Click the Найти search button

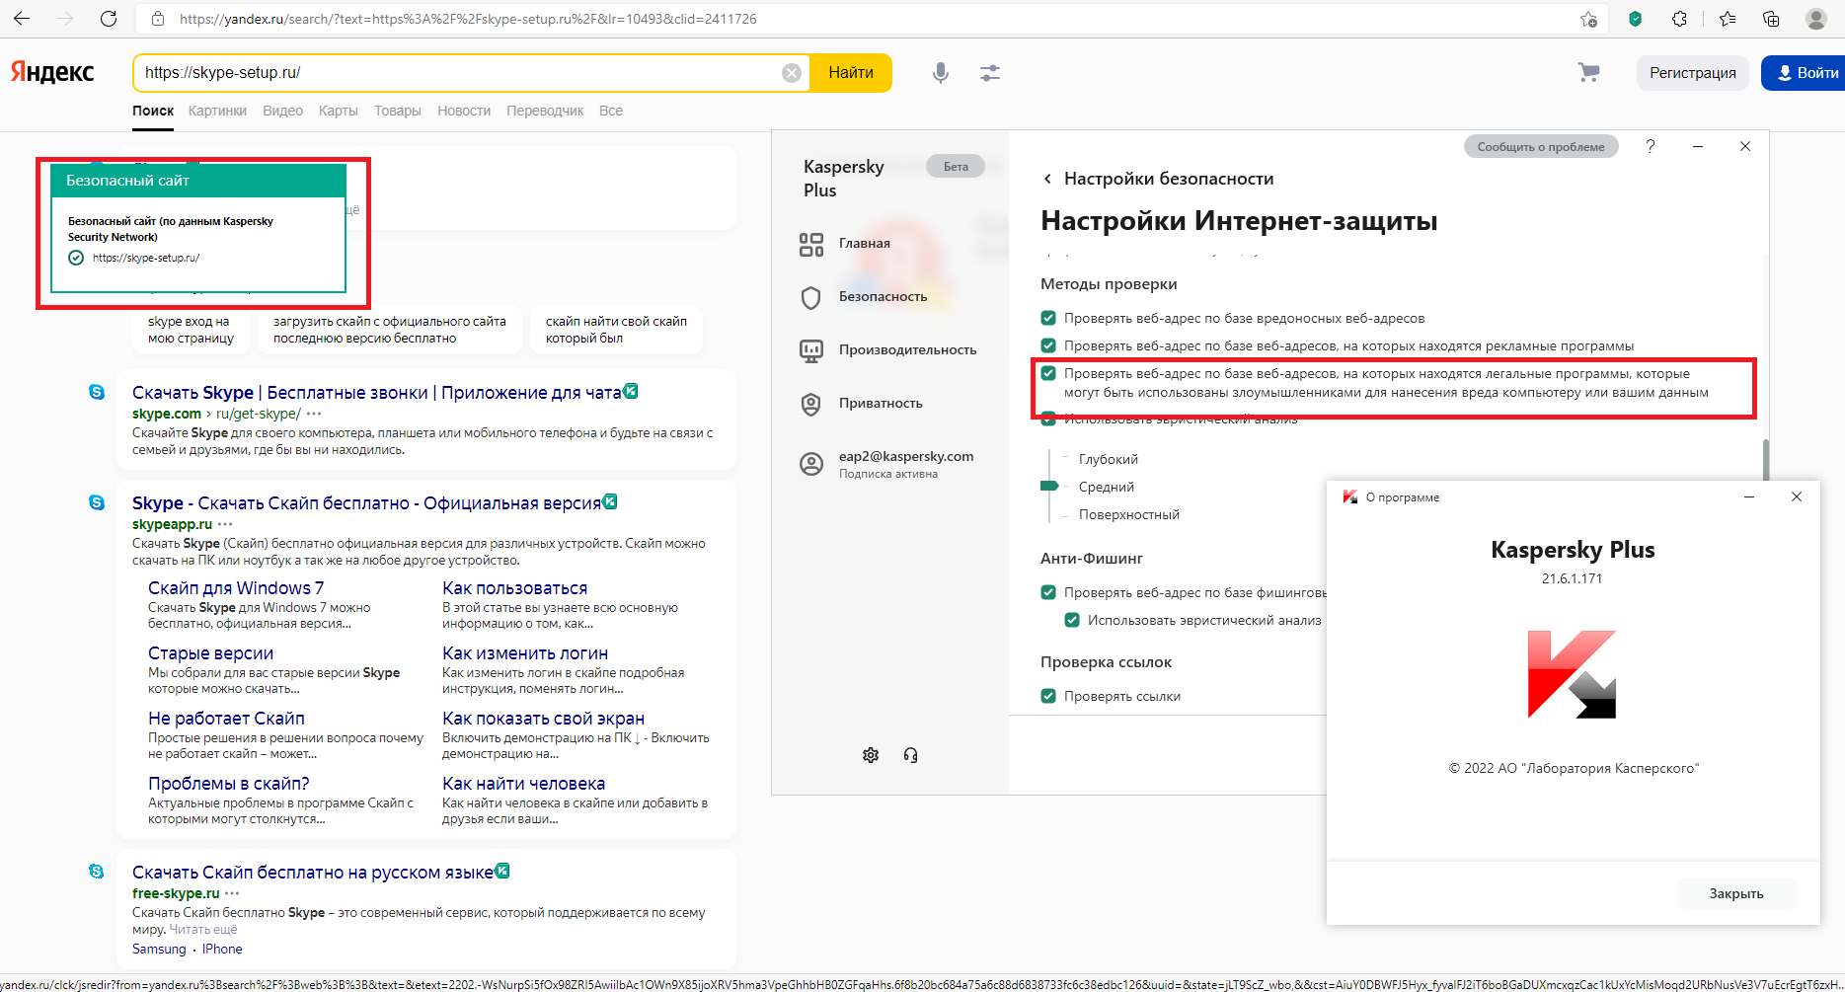(x=851, y=73)
